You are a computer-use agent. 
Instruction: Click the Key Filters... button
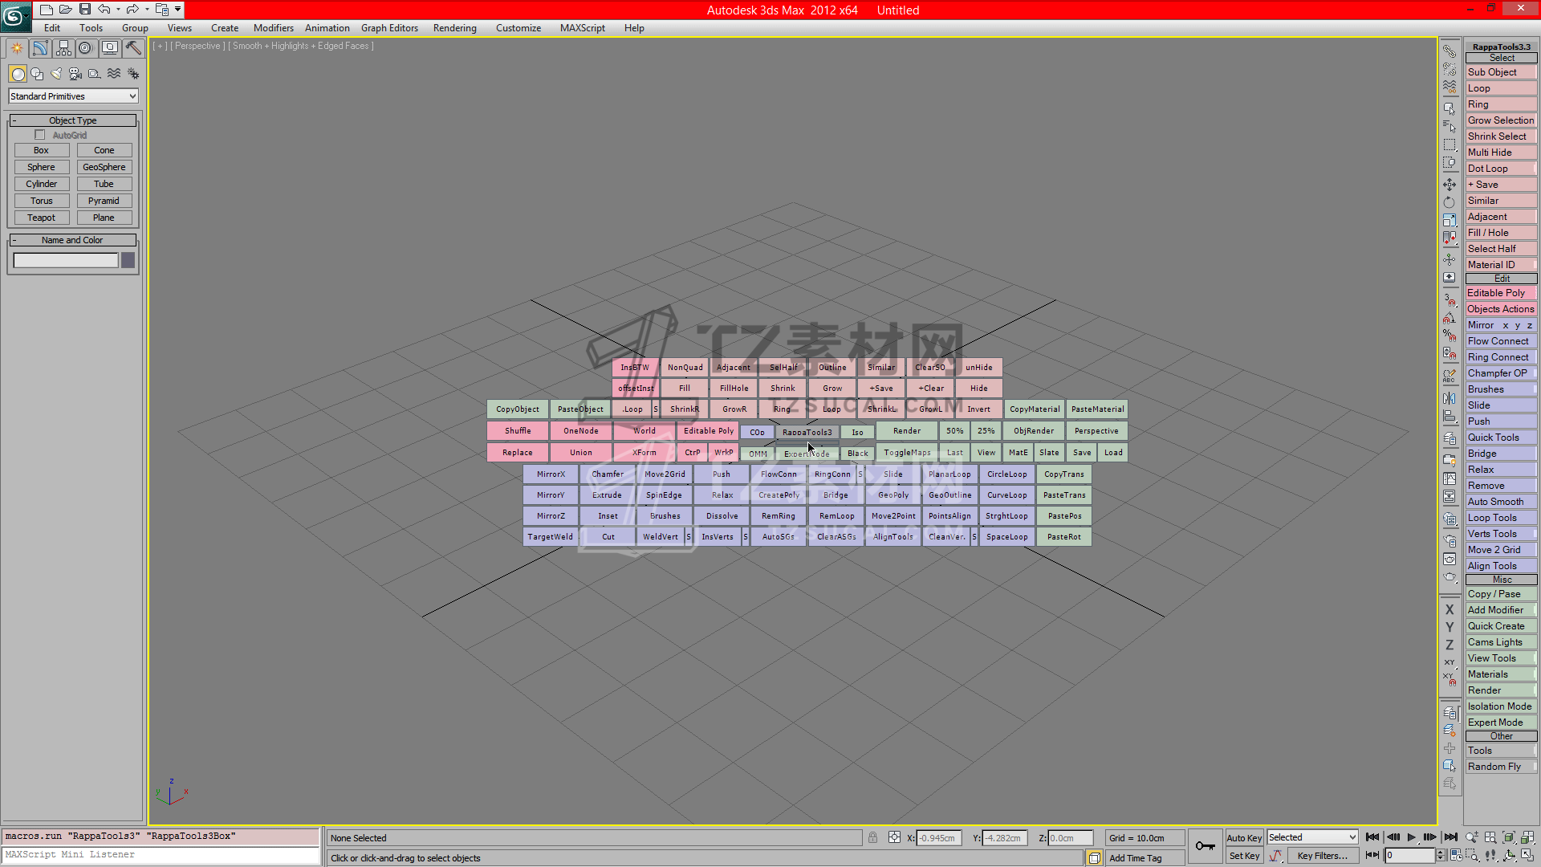tap(1323, 857)
